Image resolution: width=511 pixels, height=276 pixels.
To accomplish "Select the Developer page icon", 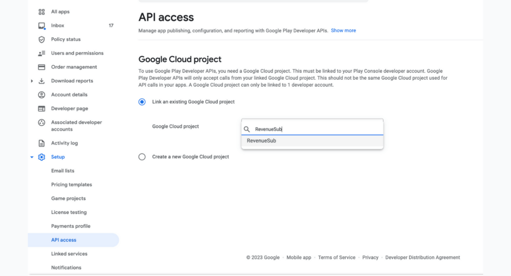I will [x=41, y=109].
